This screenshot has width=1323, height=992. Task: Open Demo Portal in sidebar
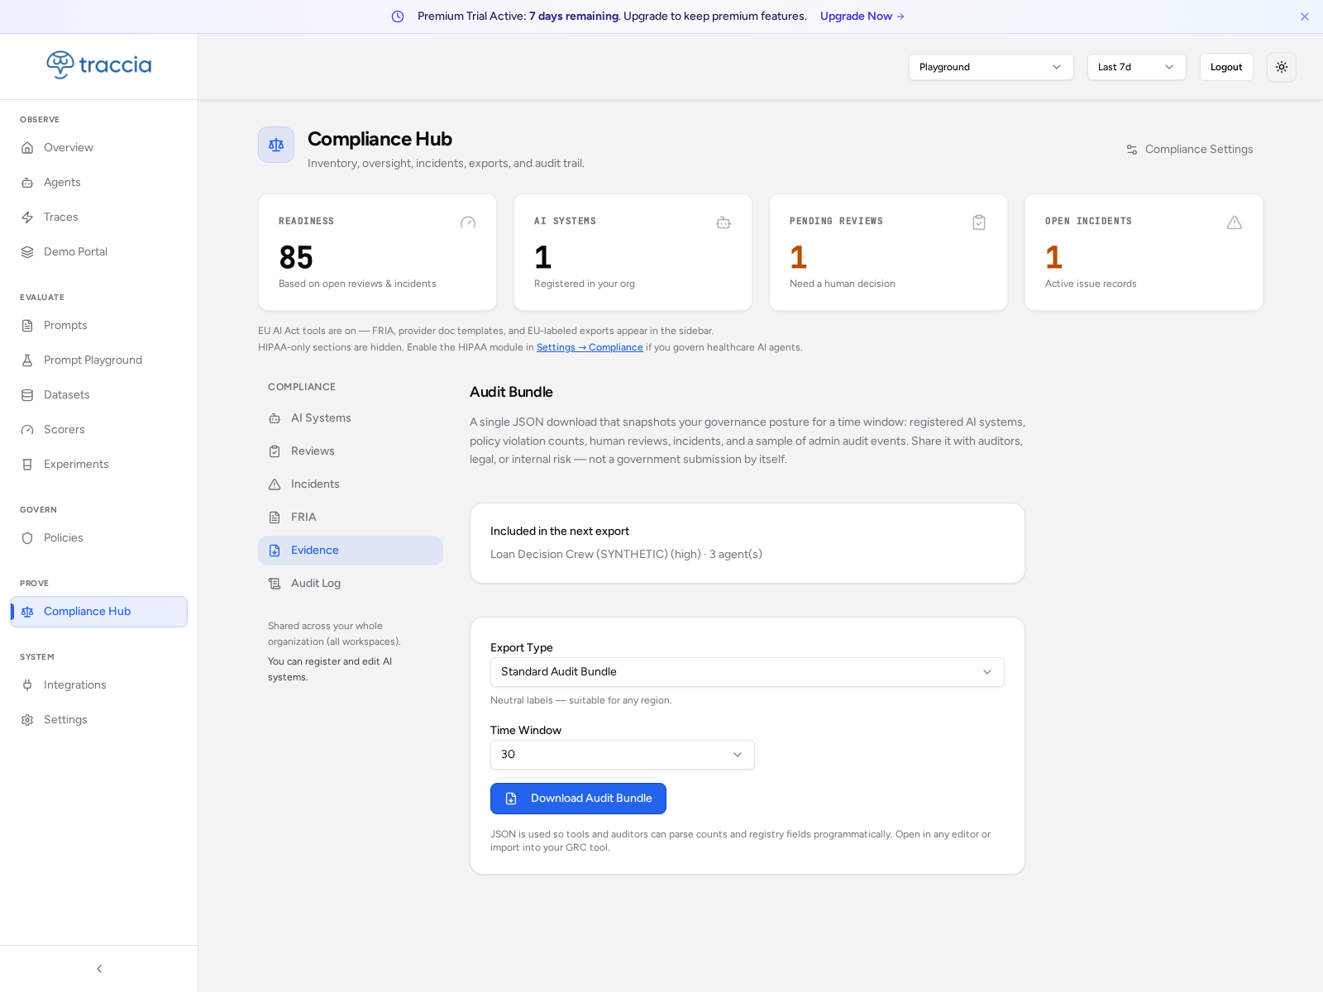(99, 252)
